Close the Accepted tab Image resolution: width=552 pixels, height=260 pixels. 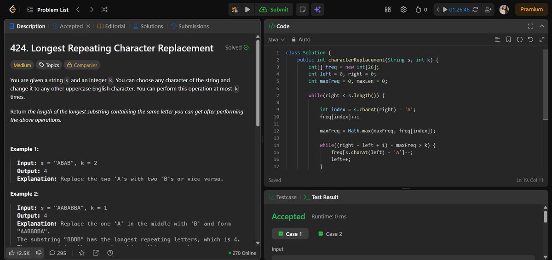[x=88, y=26]
